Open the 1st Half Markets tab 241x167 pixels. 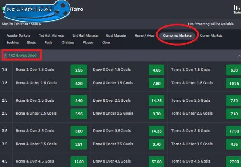(x=52, y=35)
